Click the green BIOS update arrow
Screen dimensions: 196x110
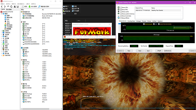coord(29,7)
